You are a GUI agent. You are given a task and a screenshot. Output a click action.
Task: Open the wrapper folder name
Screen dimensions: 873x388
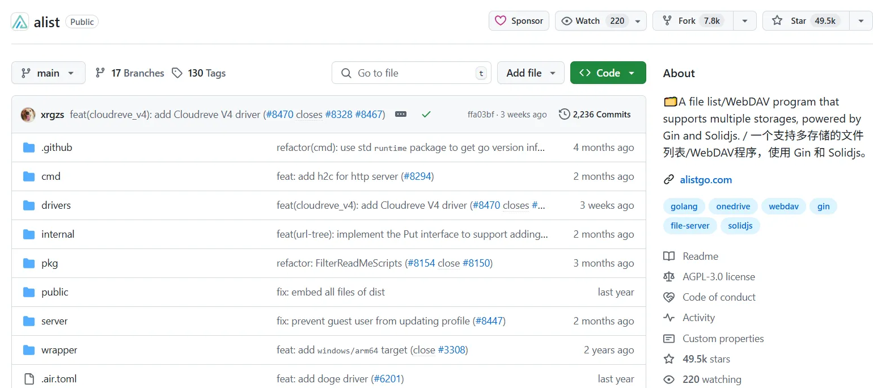pyautogui.click(x=60, y=350)
